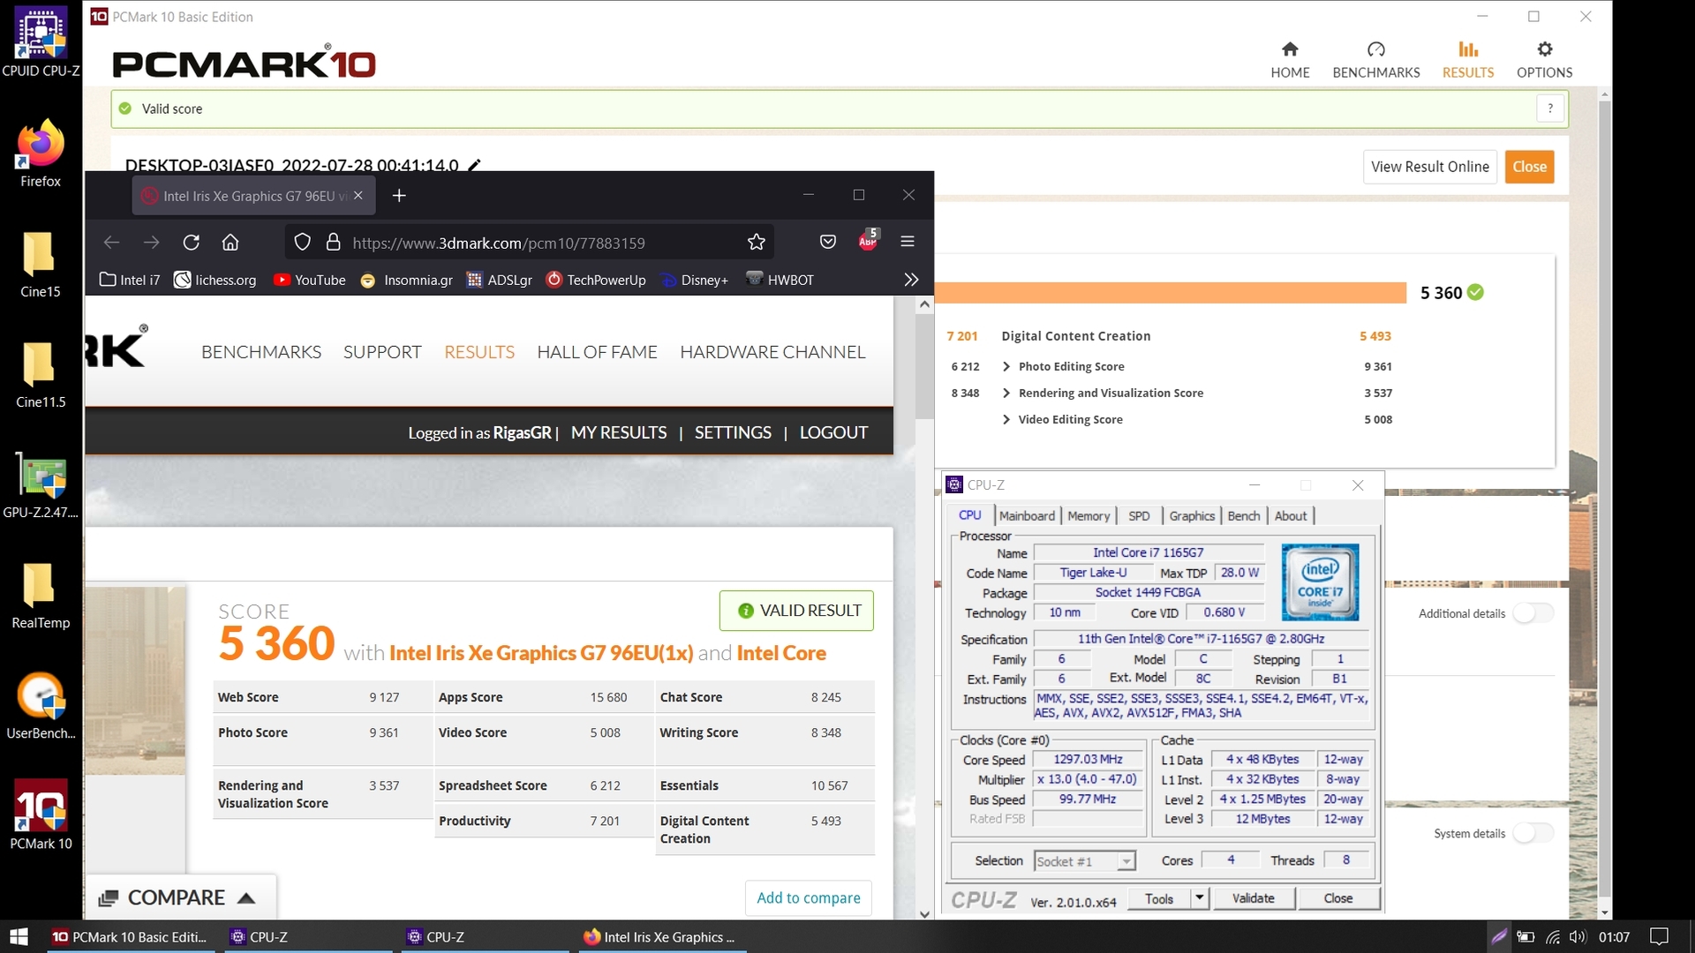Edit result name with pencil icon
The width and height of the screenshot is (1695, 953).
(x=474, y=165)
